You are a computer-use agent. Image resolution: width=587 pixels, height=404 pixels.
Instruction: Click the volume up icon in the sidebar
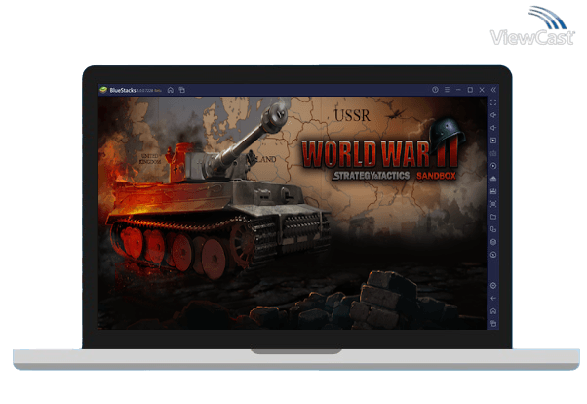point(493,115)
